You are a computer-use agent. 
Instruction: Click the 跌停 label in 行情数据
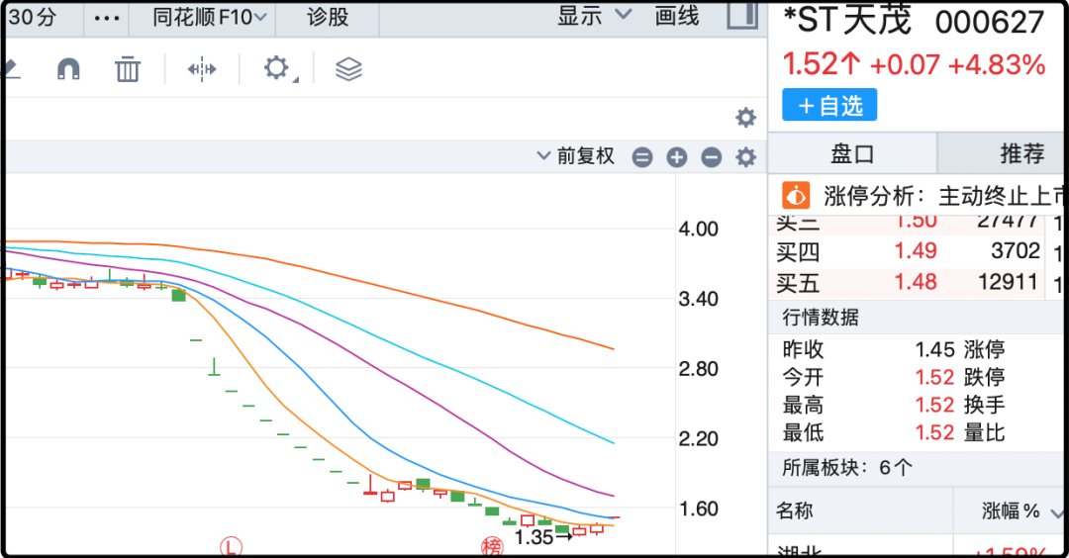coord(985,378)
